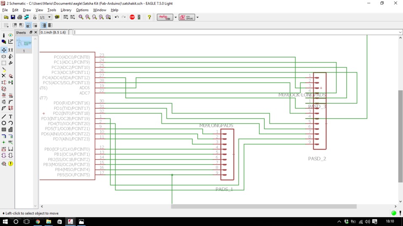Viewport: 403px width, 226px height.
Task: Open the command history dropdown arrow
Action: coord(400,32)
